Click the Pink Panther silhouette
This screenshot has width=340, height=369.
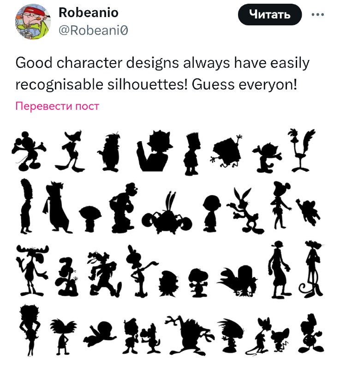point(311,269)
